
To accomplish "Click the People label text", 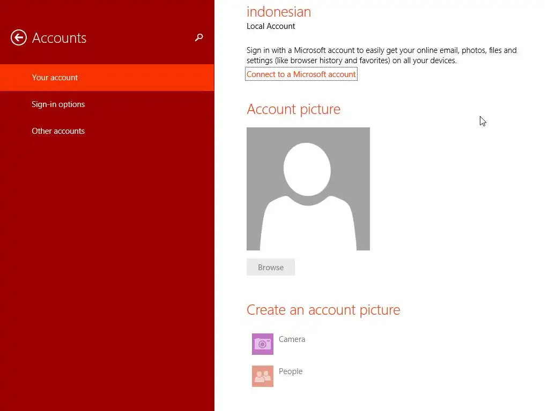I will tap(291, 371).
